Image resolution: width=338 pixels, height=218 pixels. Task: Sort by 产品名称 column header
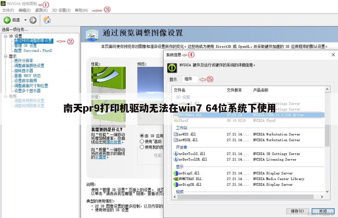click(x=288, y=90)
